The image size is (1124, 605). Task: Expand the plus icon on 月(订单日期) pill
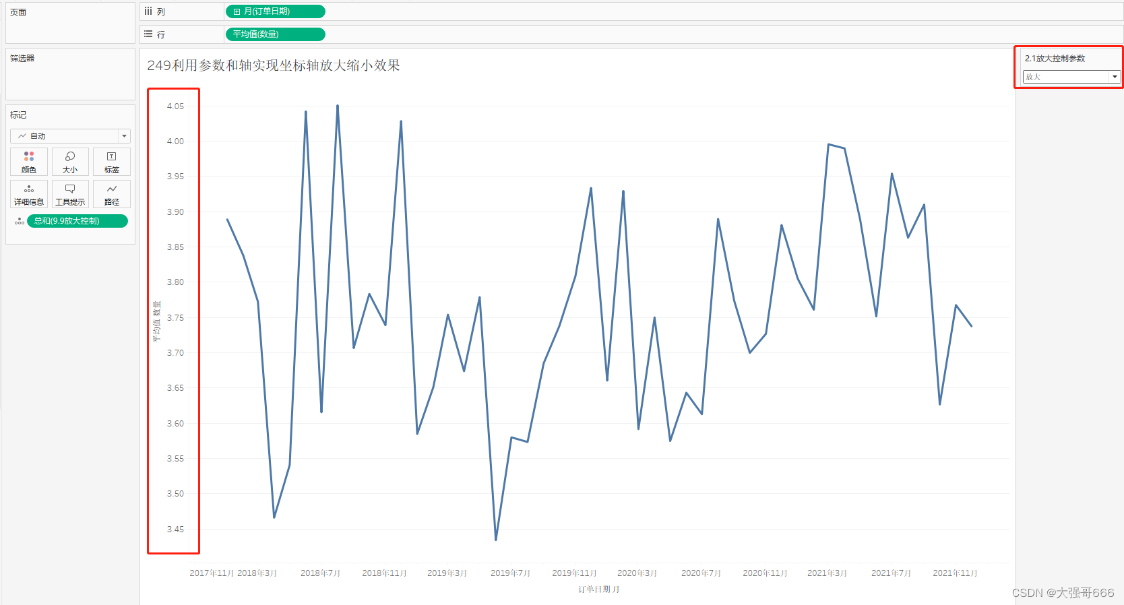(237, 11)
